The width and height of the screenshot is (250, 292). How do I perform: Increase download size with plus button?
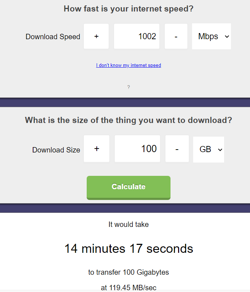[96, 149]
